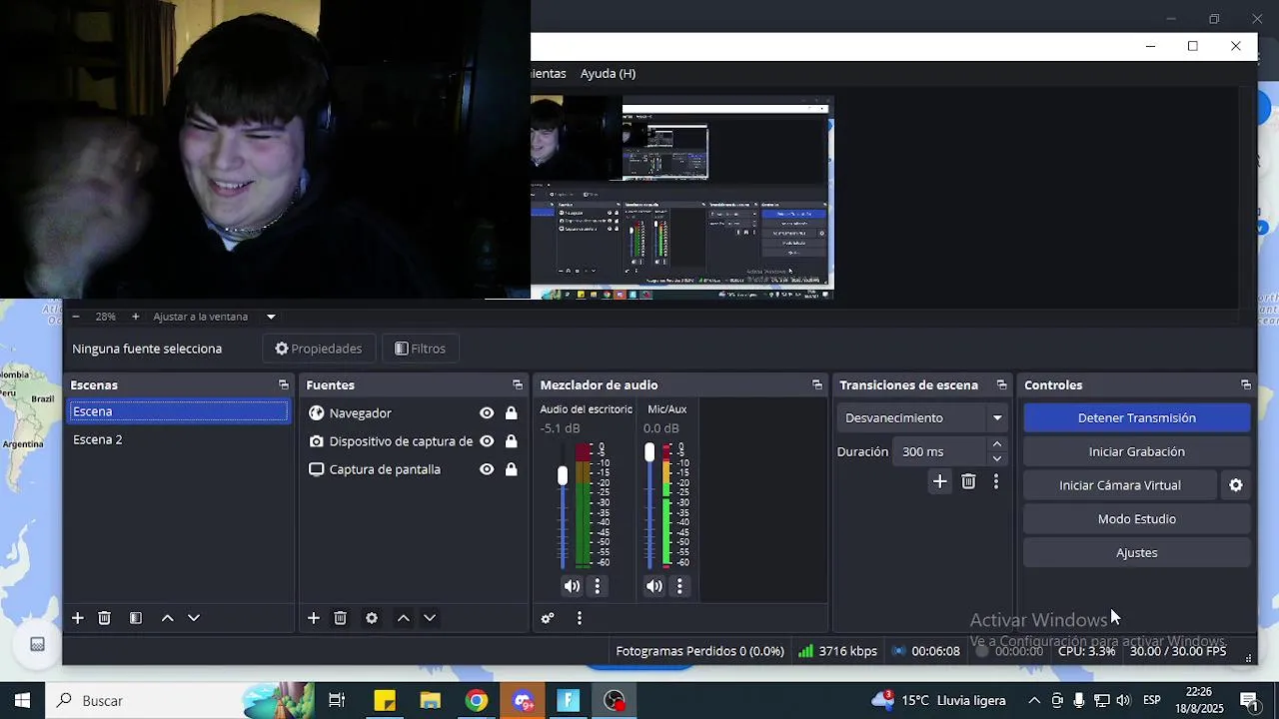Image resolution: width=1279 pixels, height=719 pixels.
Task: Hide the Navegador source with eye icon
Action: (x=487, y=413)
